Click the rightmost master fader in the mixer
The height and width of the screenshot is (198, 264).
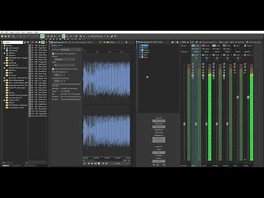(x=248, y=97)
